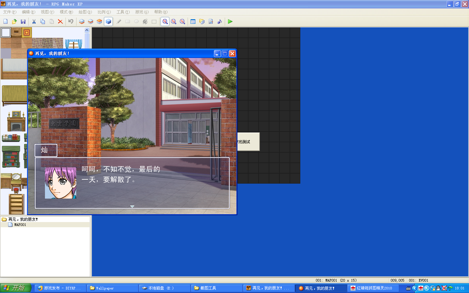Image resolution: width=469 pixels, height=293 pixels.
Task: Select the green bookshelf tile in tileset
Action: pyautogui.click(x=11, y=157)
